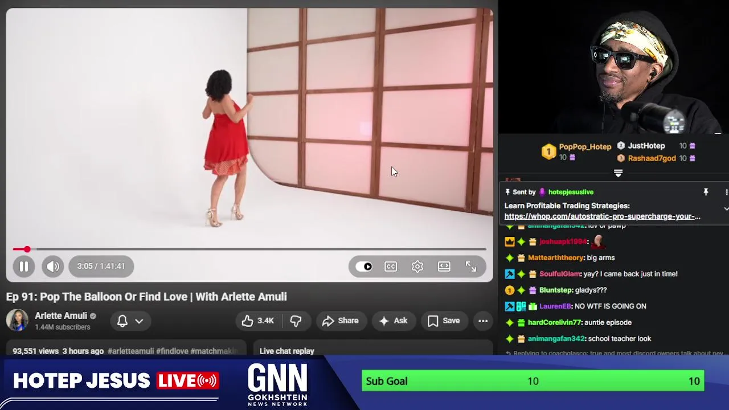Share the video
Viewport: 729px width, 410px height.
[x=340, y=321]
